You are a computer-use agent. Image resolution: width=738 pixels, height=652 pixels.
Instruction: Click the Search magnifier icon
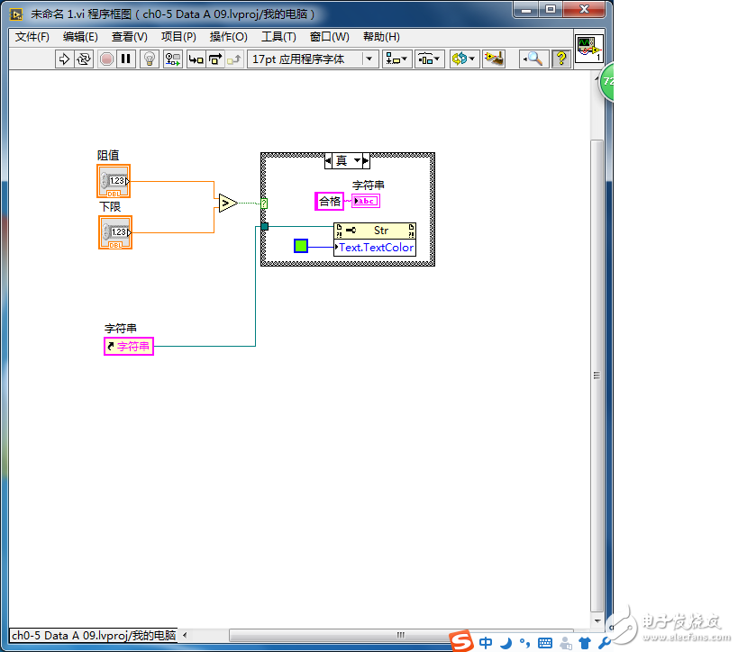click(x=533, y=59)
